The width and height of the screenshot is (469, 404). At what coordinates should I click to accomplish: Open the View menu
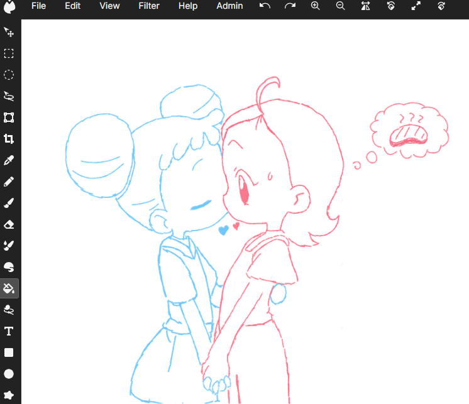[109, 6]
